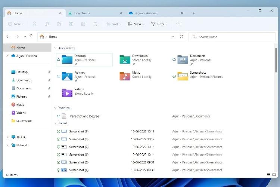
Task: Collapse the Quick access section
Action: coord(55,48)
